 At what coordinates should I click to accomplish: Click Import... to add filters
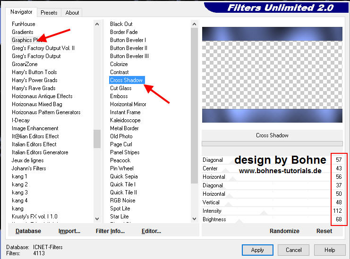pyautogui.click(x=69, y=231)
